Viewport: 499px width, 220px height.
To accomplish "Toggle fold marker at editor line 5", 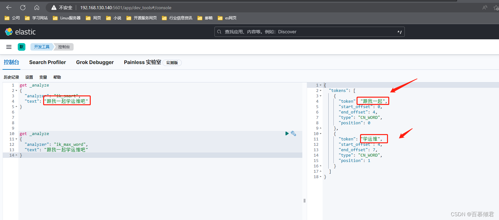I will 16,107.
